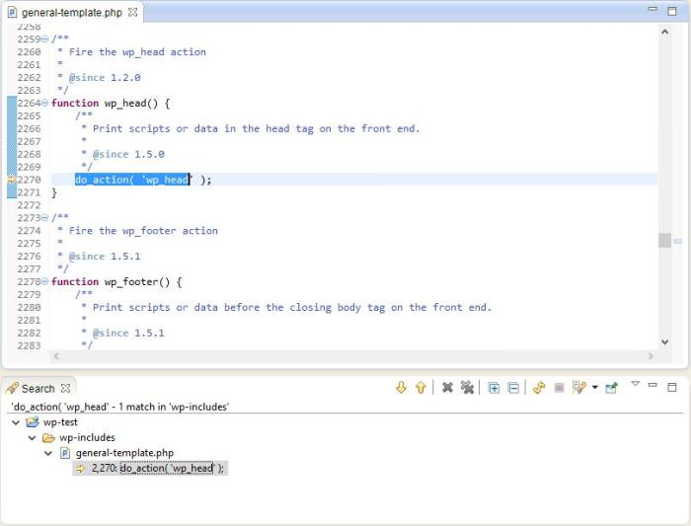Open search history dropdown arrow
691x526 pixels.
[x=595, y=388]
